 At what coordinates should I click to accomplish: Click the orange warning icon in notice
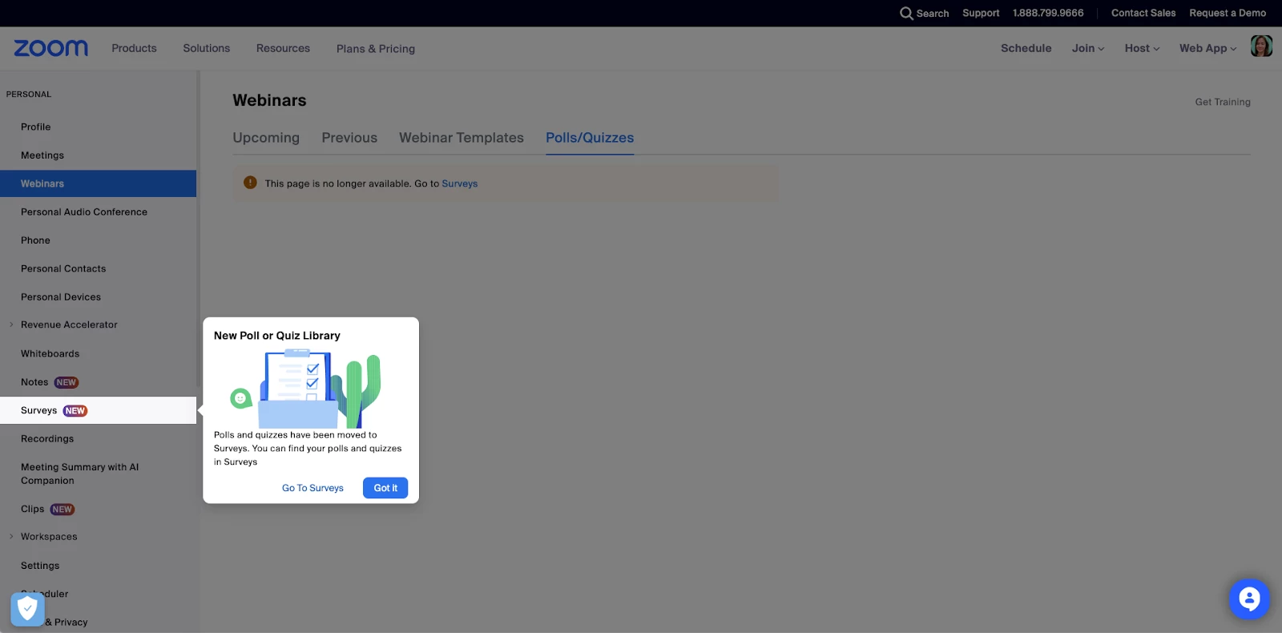tap(250, 183)
